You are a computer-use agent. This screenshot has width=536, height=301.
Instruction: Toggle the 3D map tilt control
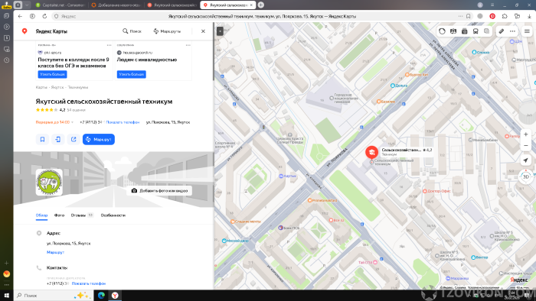[526, 176]
